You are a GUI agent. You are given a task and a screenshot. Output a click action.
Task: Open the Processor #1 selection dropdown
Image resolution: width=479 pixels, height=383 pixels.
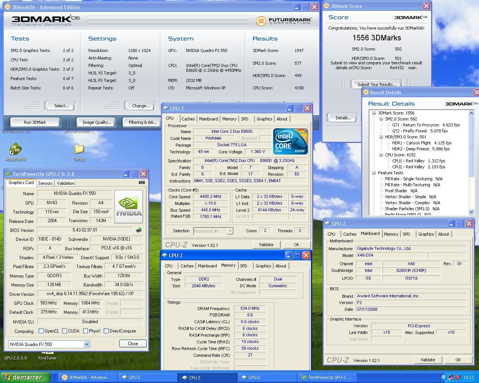230,231
